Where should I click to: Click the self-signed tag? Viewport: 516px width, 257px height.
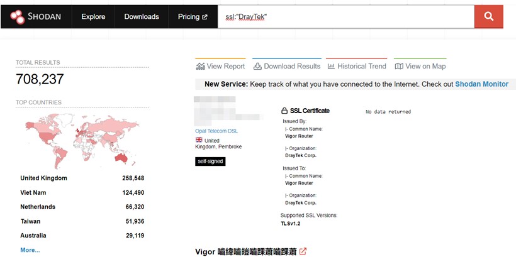(210, 161)
